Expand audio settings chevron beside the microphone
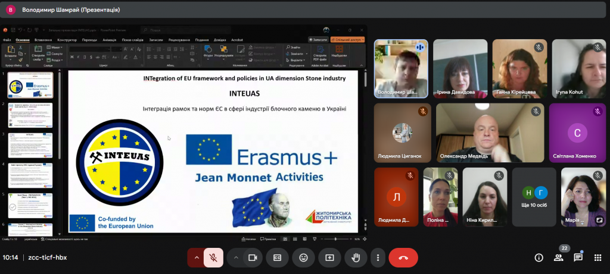This screenshot has height=274, width=610. point(197,258)
